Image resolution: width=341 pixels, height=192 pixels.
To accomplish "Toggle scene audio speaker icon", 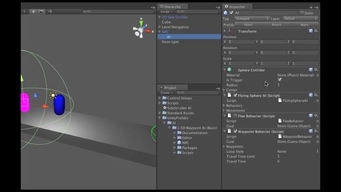I will (x=50, y=11).
